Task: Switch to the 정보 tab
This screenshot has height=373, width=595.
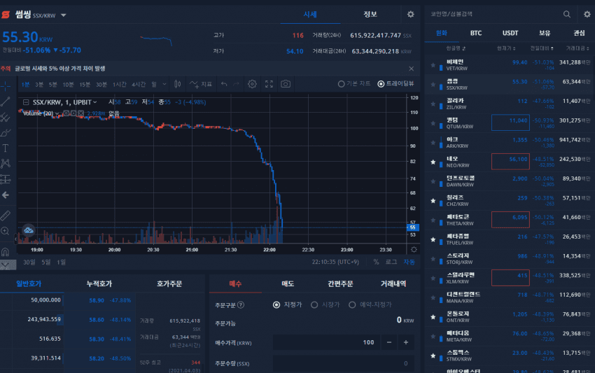Action: click(370, 15)
